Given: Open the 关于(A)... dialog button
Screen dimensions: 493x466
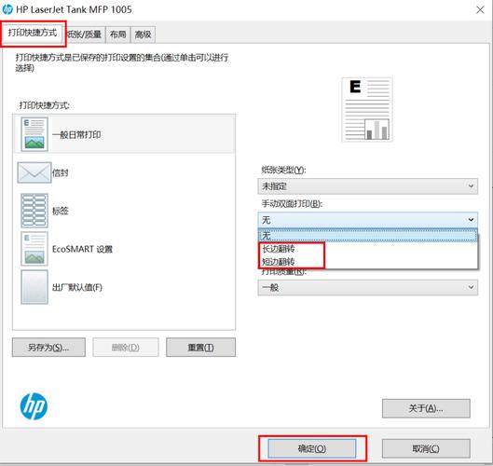Looking at the screenshot, I should coord(426,408).
